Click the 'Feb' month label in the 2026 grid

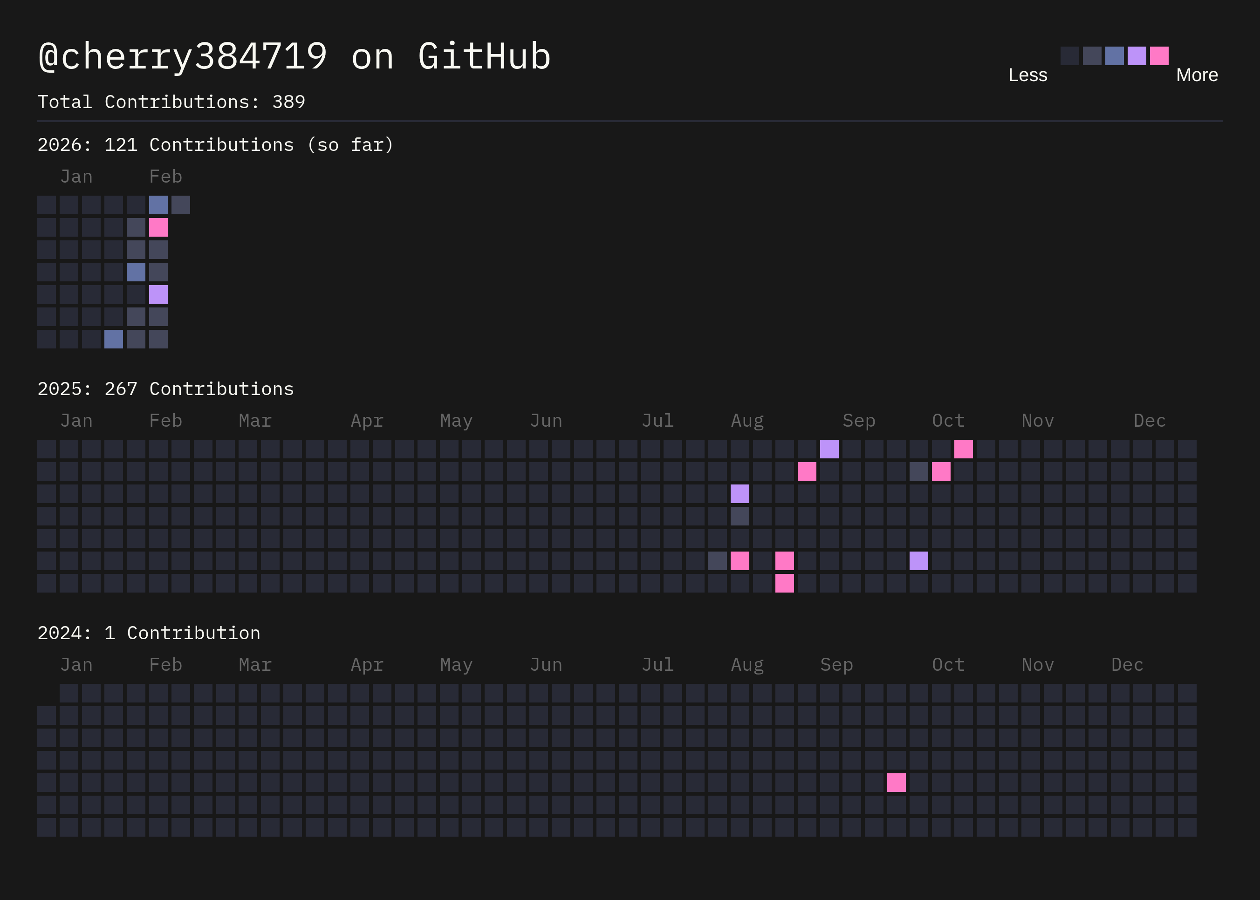pyautogui.click(x=165, y=177)
